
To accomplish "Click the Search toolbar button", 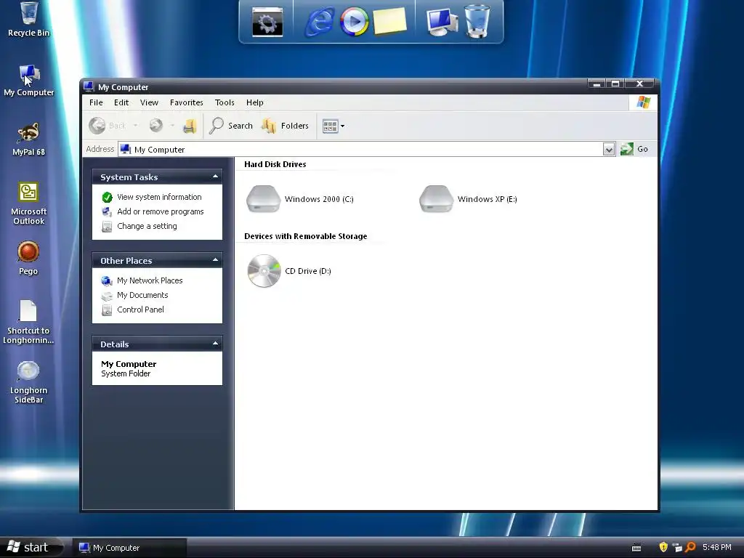I will (x=232, y=126).
